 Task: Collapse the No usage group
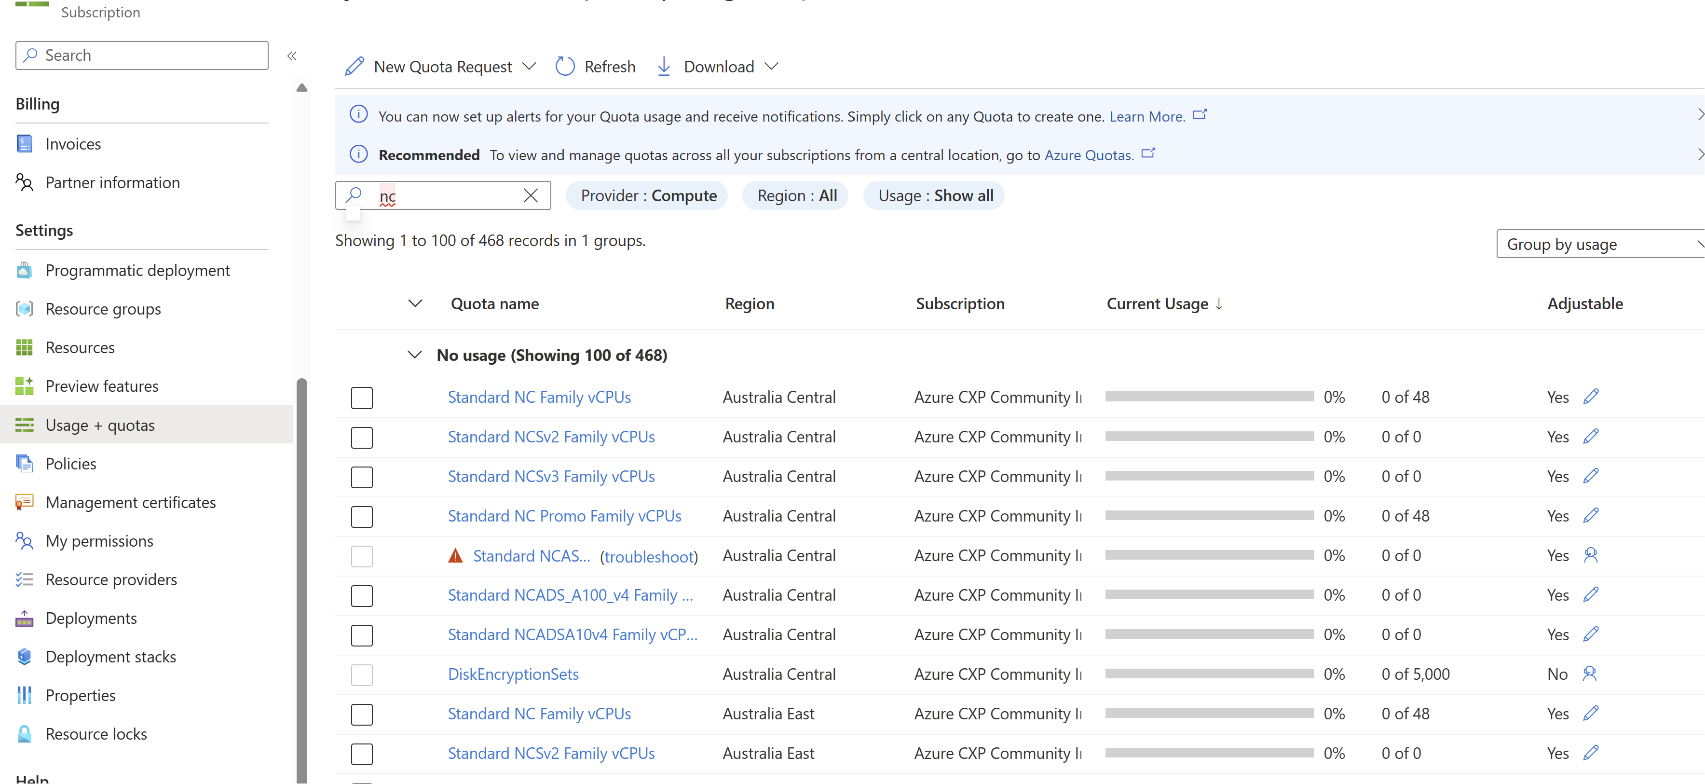point(414,355)
